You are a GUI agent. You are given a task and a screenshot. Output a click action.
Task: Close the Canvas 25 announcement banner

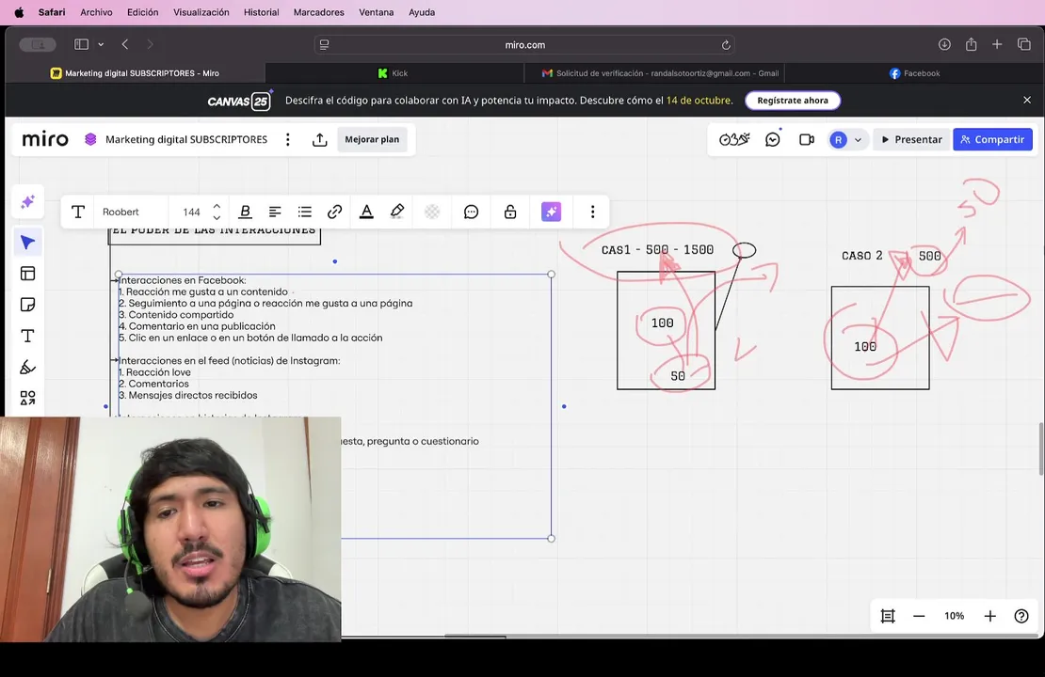(x=1027, y=100)
